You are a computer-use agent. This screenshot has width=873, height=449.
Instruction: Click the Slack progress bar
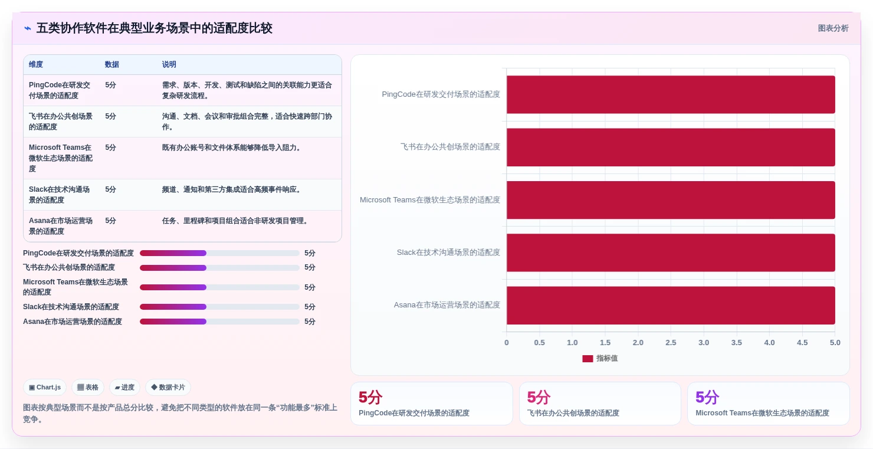(x=219, y=307)
